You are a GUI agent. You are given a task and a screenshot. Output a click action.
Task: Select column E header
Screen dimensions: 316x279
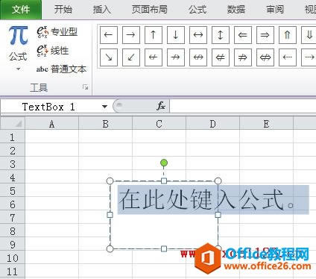(x=266, y=123)
